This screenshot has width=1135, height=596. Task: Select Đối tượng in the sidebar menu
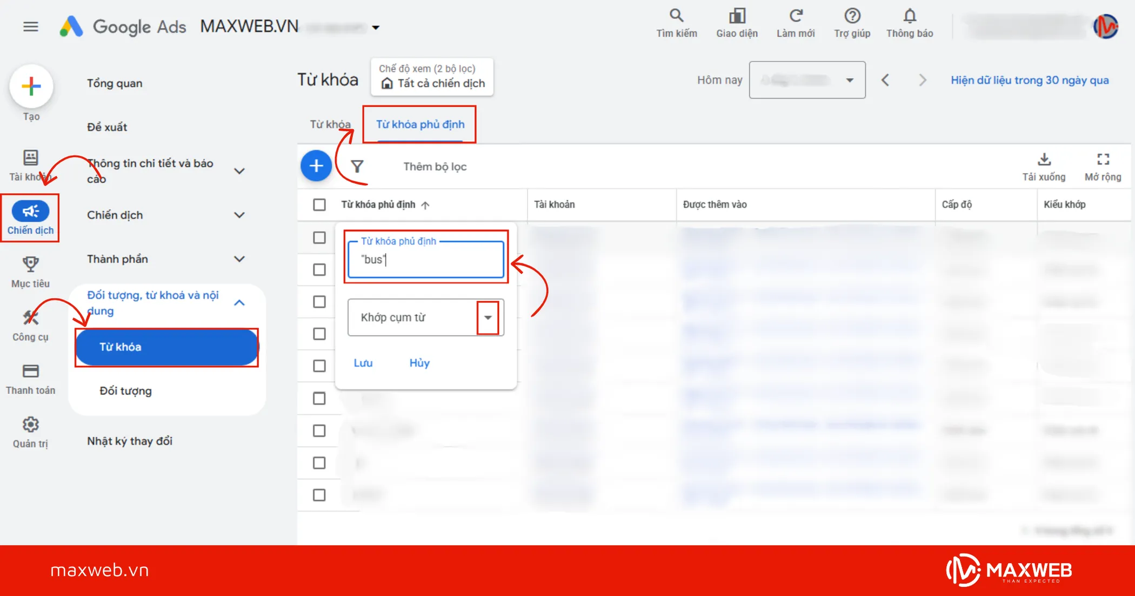tap(125, 391)
